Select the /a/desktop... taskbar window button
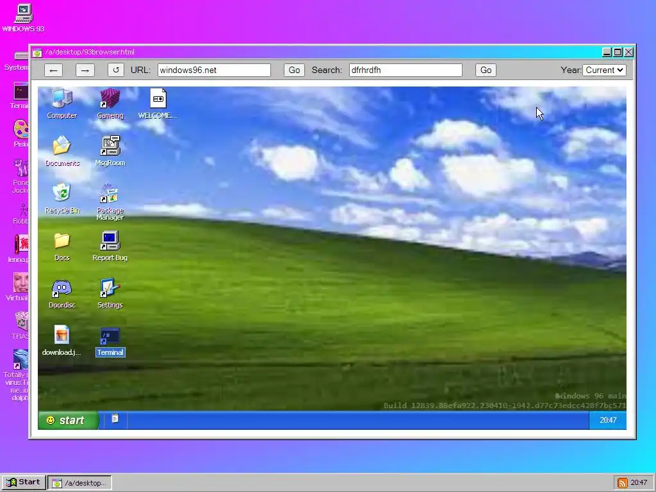This screenshot has height=492, width=656. (x=79, y=483)
